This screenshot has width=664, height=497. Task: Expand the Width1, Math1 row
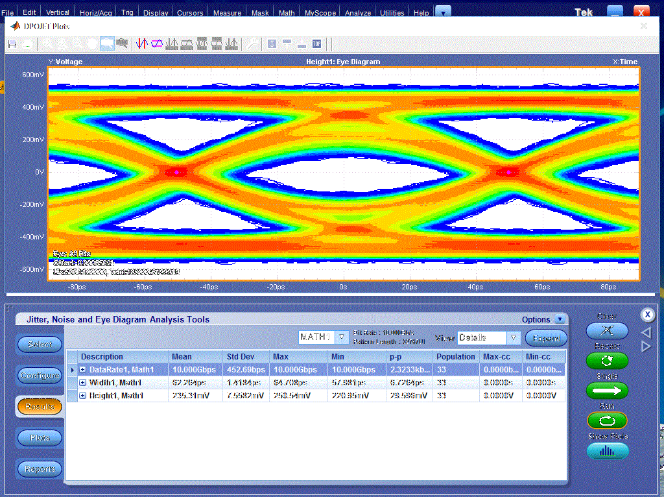[x=83, y=383]
